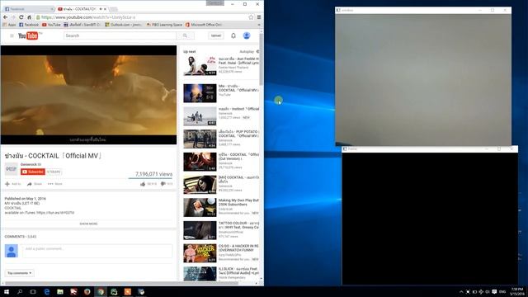Open File Explorer from the taskbar
Viewport: 528px width, 297px height.
[60, 291]
